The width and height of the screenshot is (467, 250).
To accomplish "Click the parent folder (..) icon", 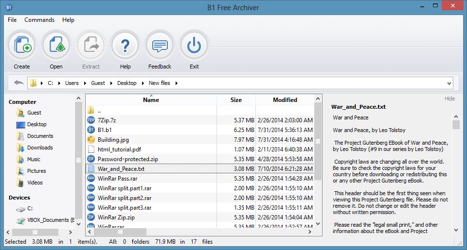I will [x=91, y=111].
